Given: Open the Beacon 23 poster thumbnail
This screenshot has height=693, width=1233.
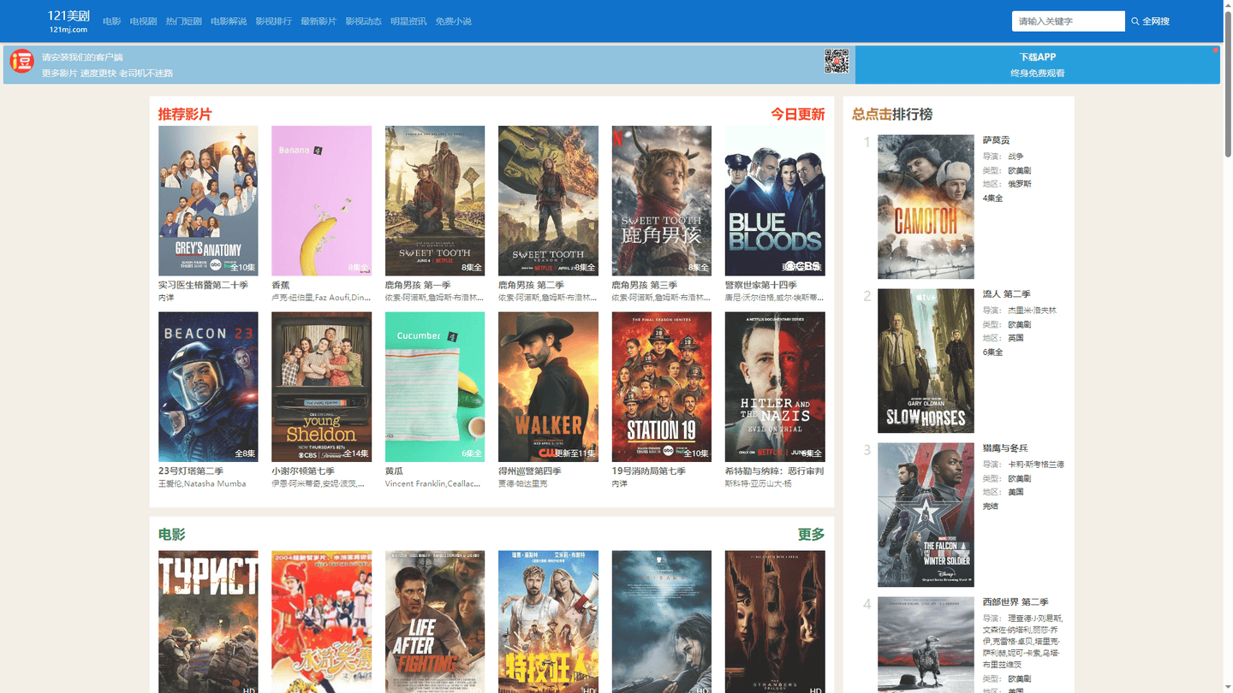Looking at the screenshot, I should (x=208, y=387).
